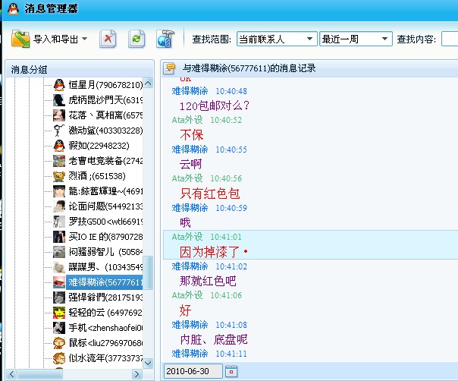This screenshot has width=458, height=381.
Task: Expand the 当前联系人 search scope dropdown
Action: (277, 39)
